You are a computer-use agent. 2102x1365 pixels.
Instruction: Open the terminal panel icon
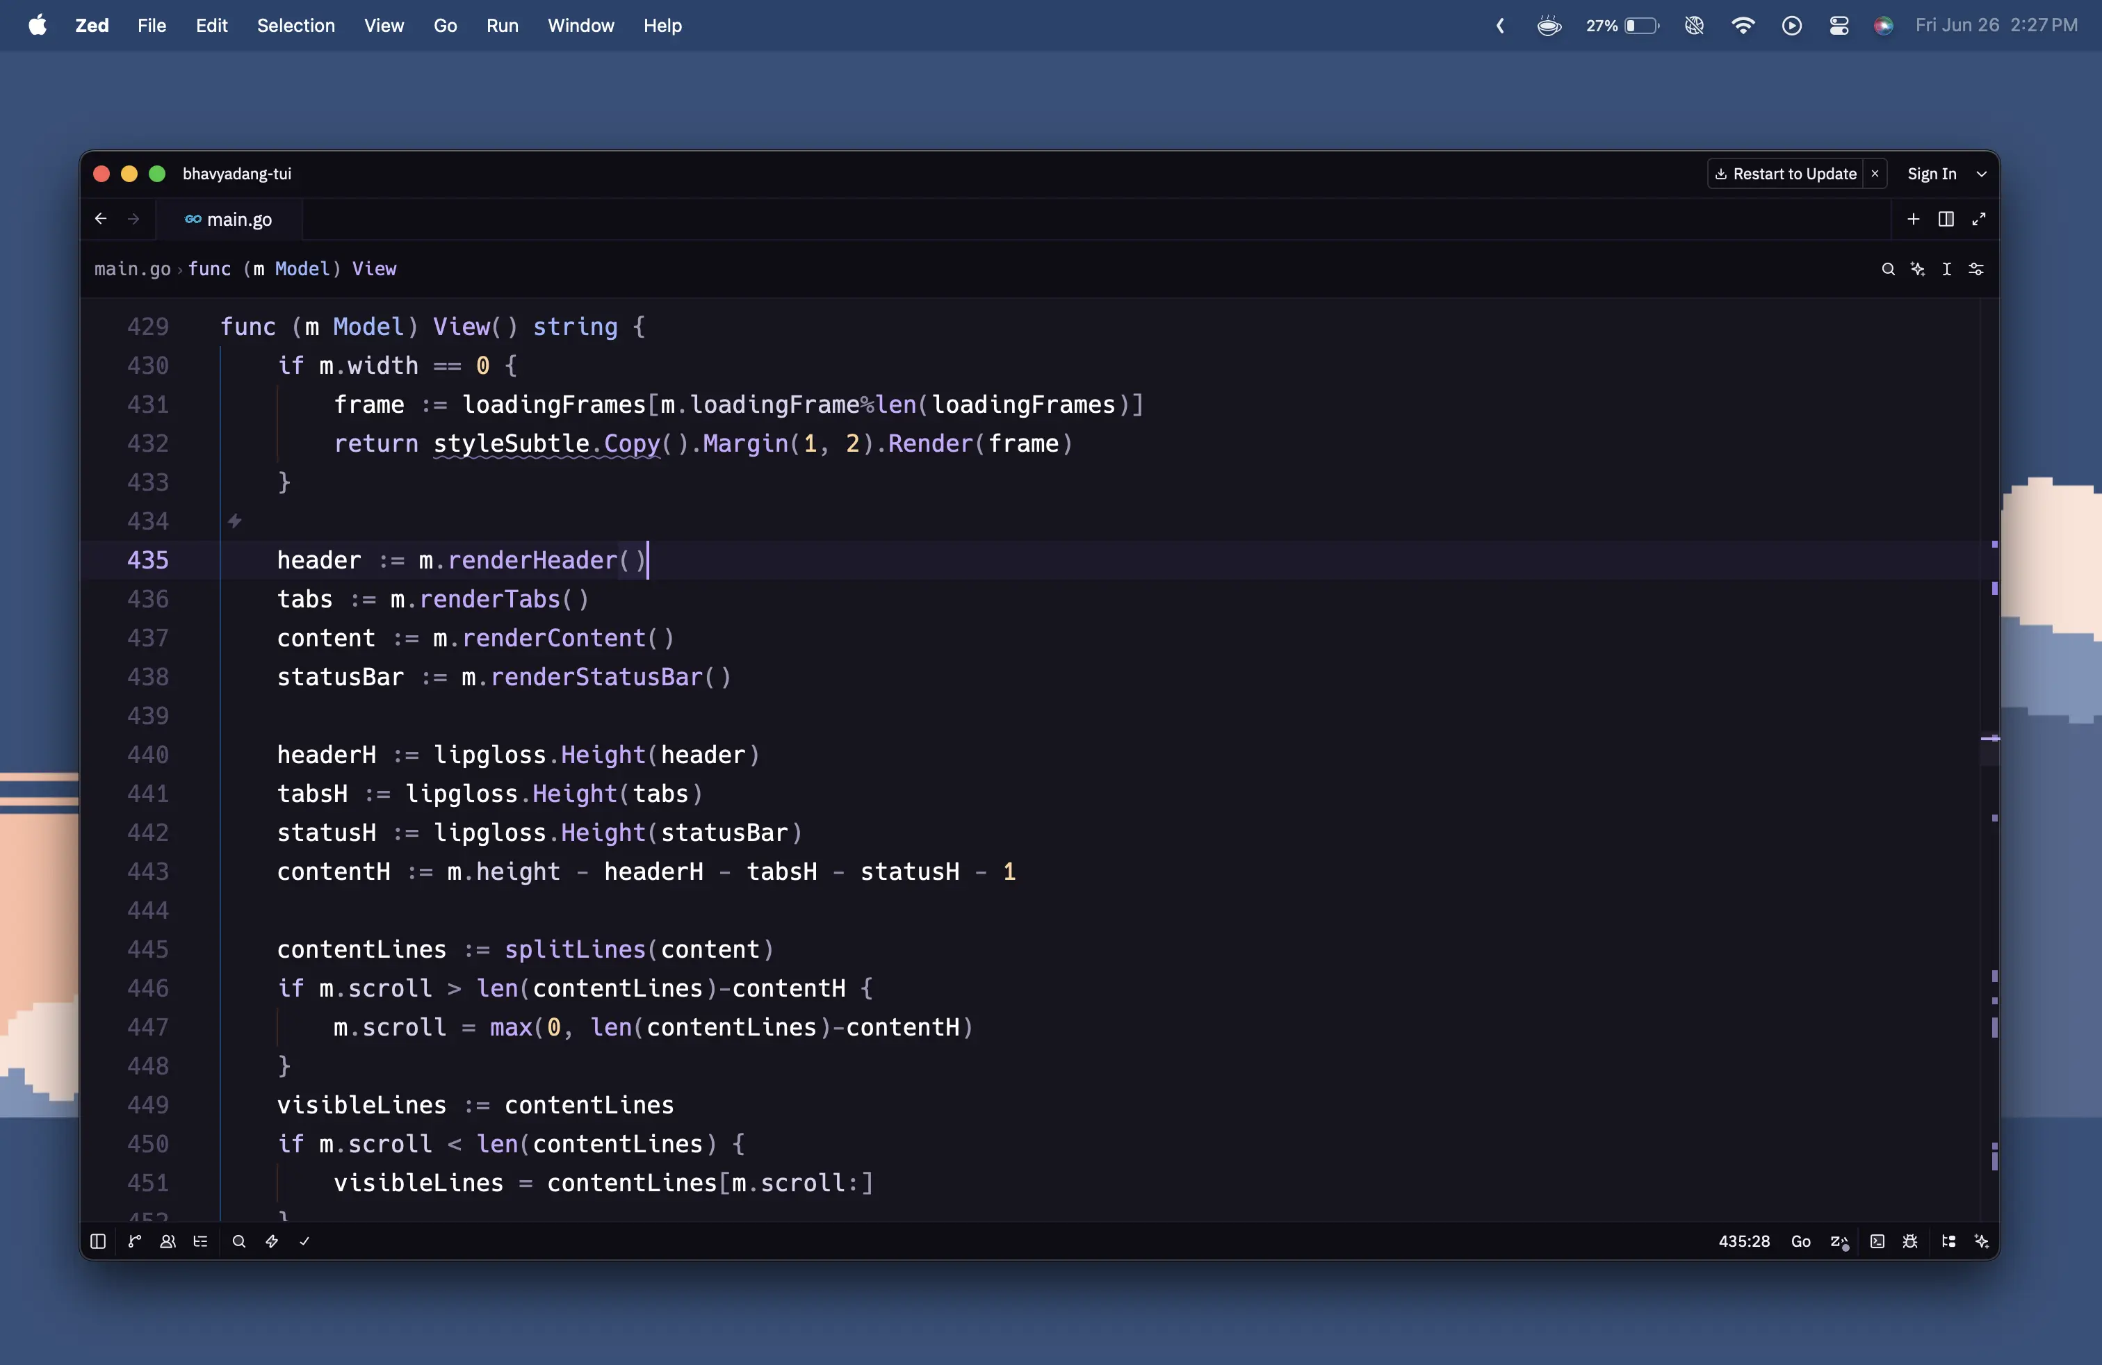(1877, 1241)
